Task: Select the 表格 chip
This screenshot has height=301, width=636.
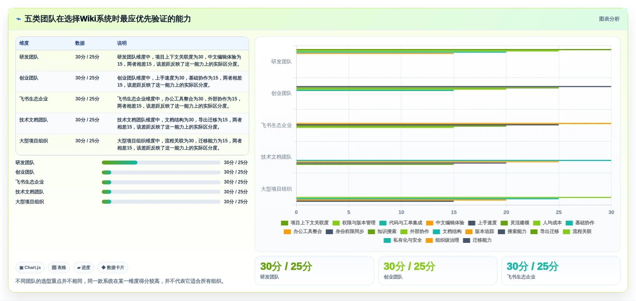Action: 59,268
